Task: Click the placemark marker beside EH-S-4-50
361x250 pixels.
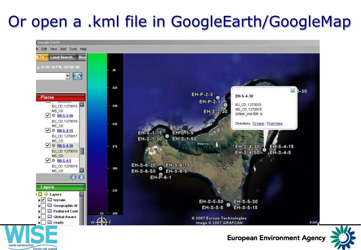Action: pyautogui.click(x=265, y=150)
